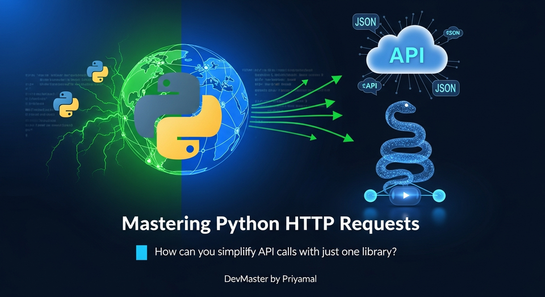This screenshot has height=297, width=545.
Task: Select the JSON badge at cloud's upper left
Action: coord(366,22)
